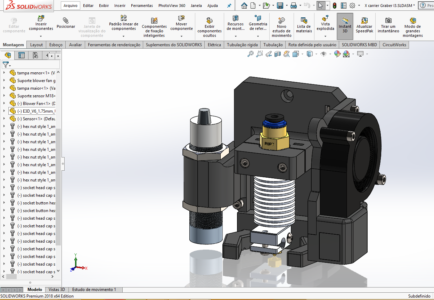Toggle Modo de grandes montagens

pyautogui.click(x=413, y=27)
